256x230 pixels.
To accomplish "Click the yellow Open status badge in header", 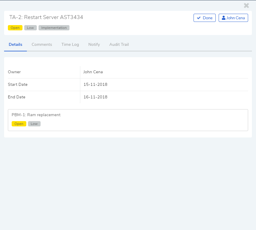I will (x=15, y=28).
